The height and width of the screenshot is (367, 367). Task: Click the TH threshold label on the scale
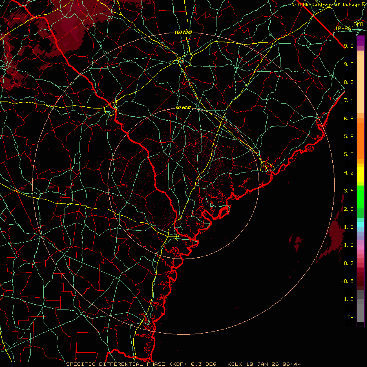[350, 318]
